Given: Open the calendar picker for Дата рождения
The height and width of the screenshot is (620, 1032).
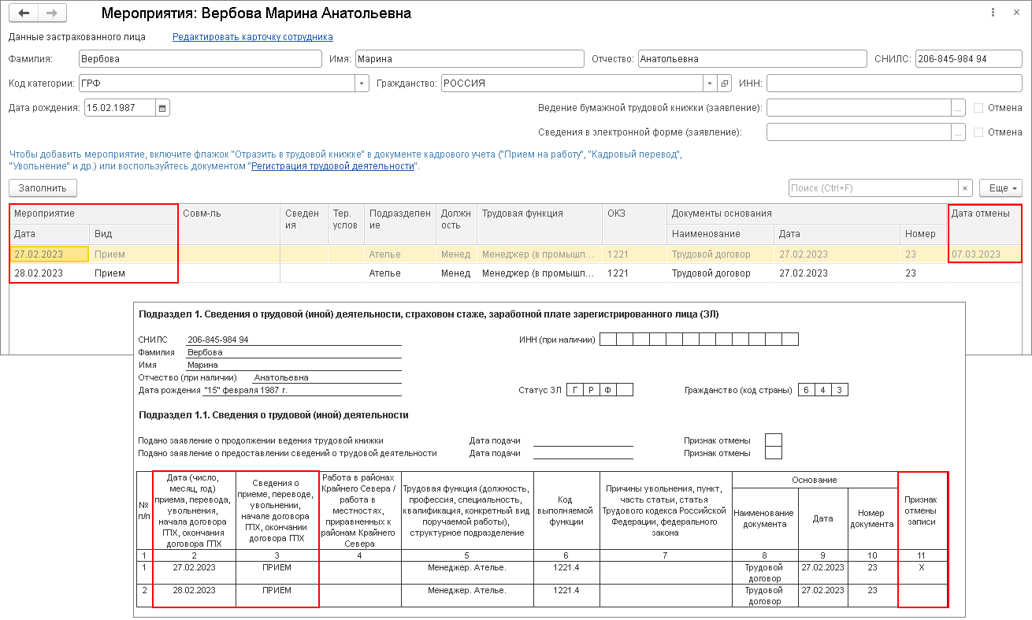Looking at the screenshot, I should (162, 108).
